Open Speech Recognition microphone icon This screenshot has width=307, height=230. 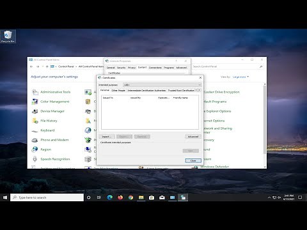[35, 159]
